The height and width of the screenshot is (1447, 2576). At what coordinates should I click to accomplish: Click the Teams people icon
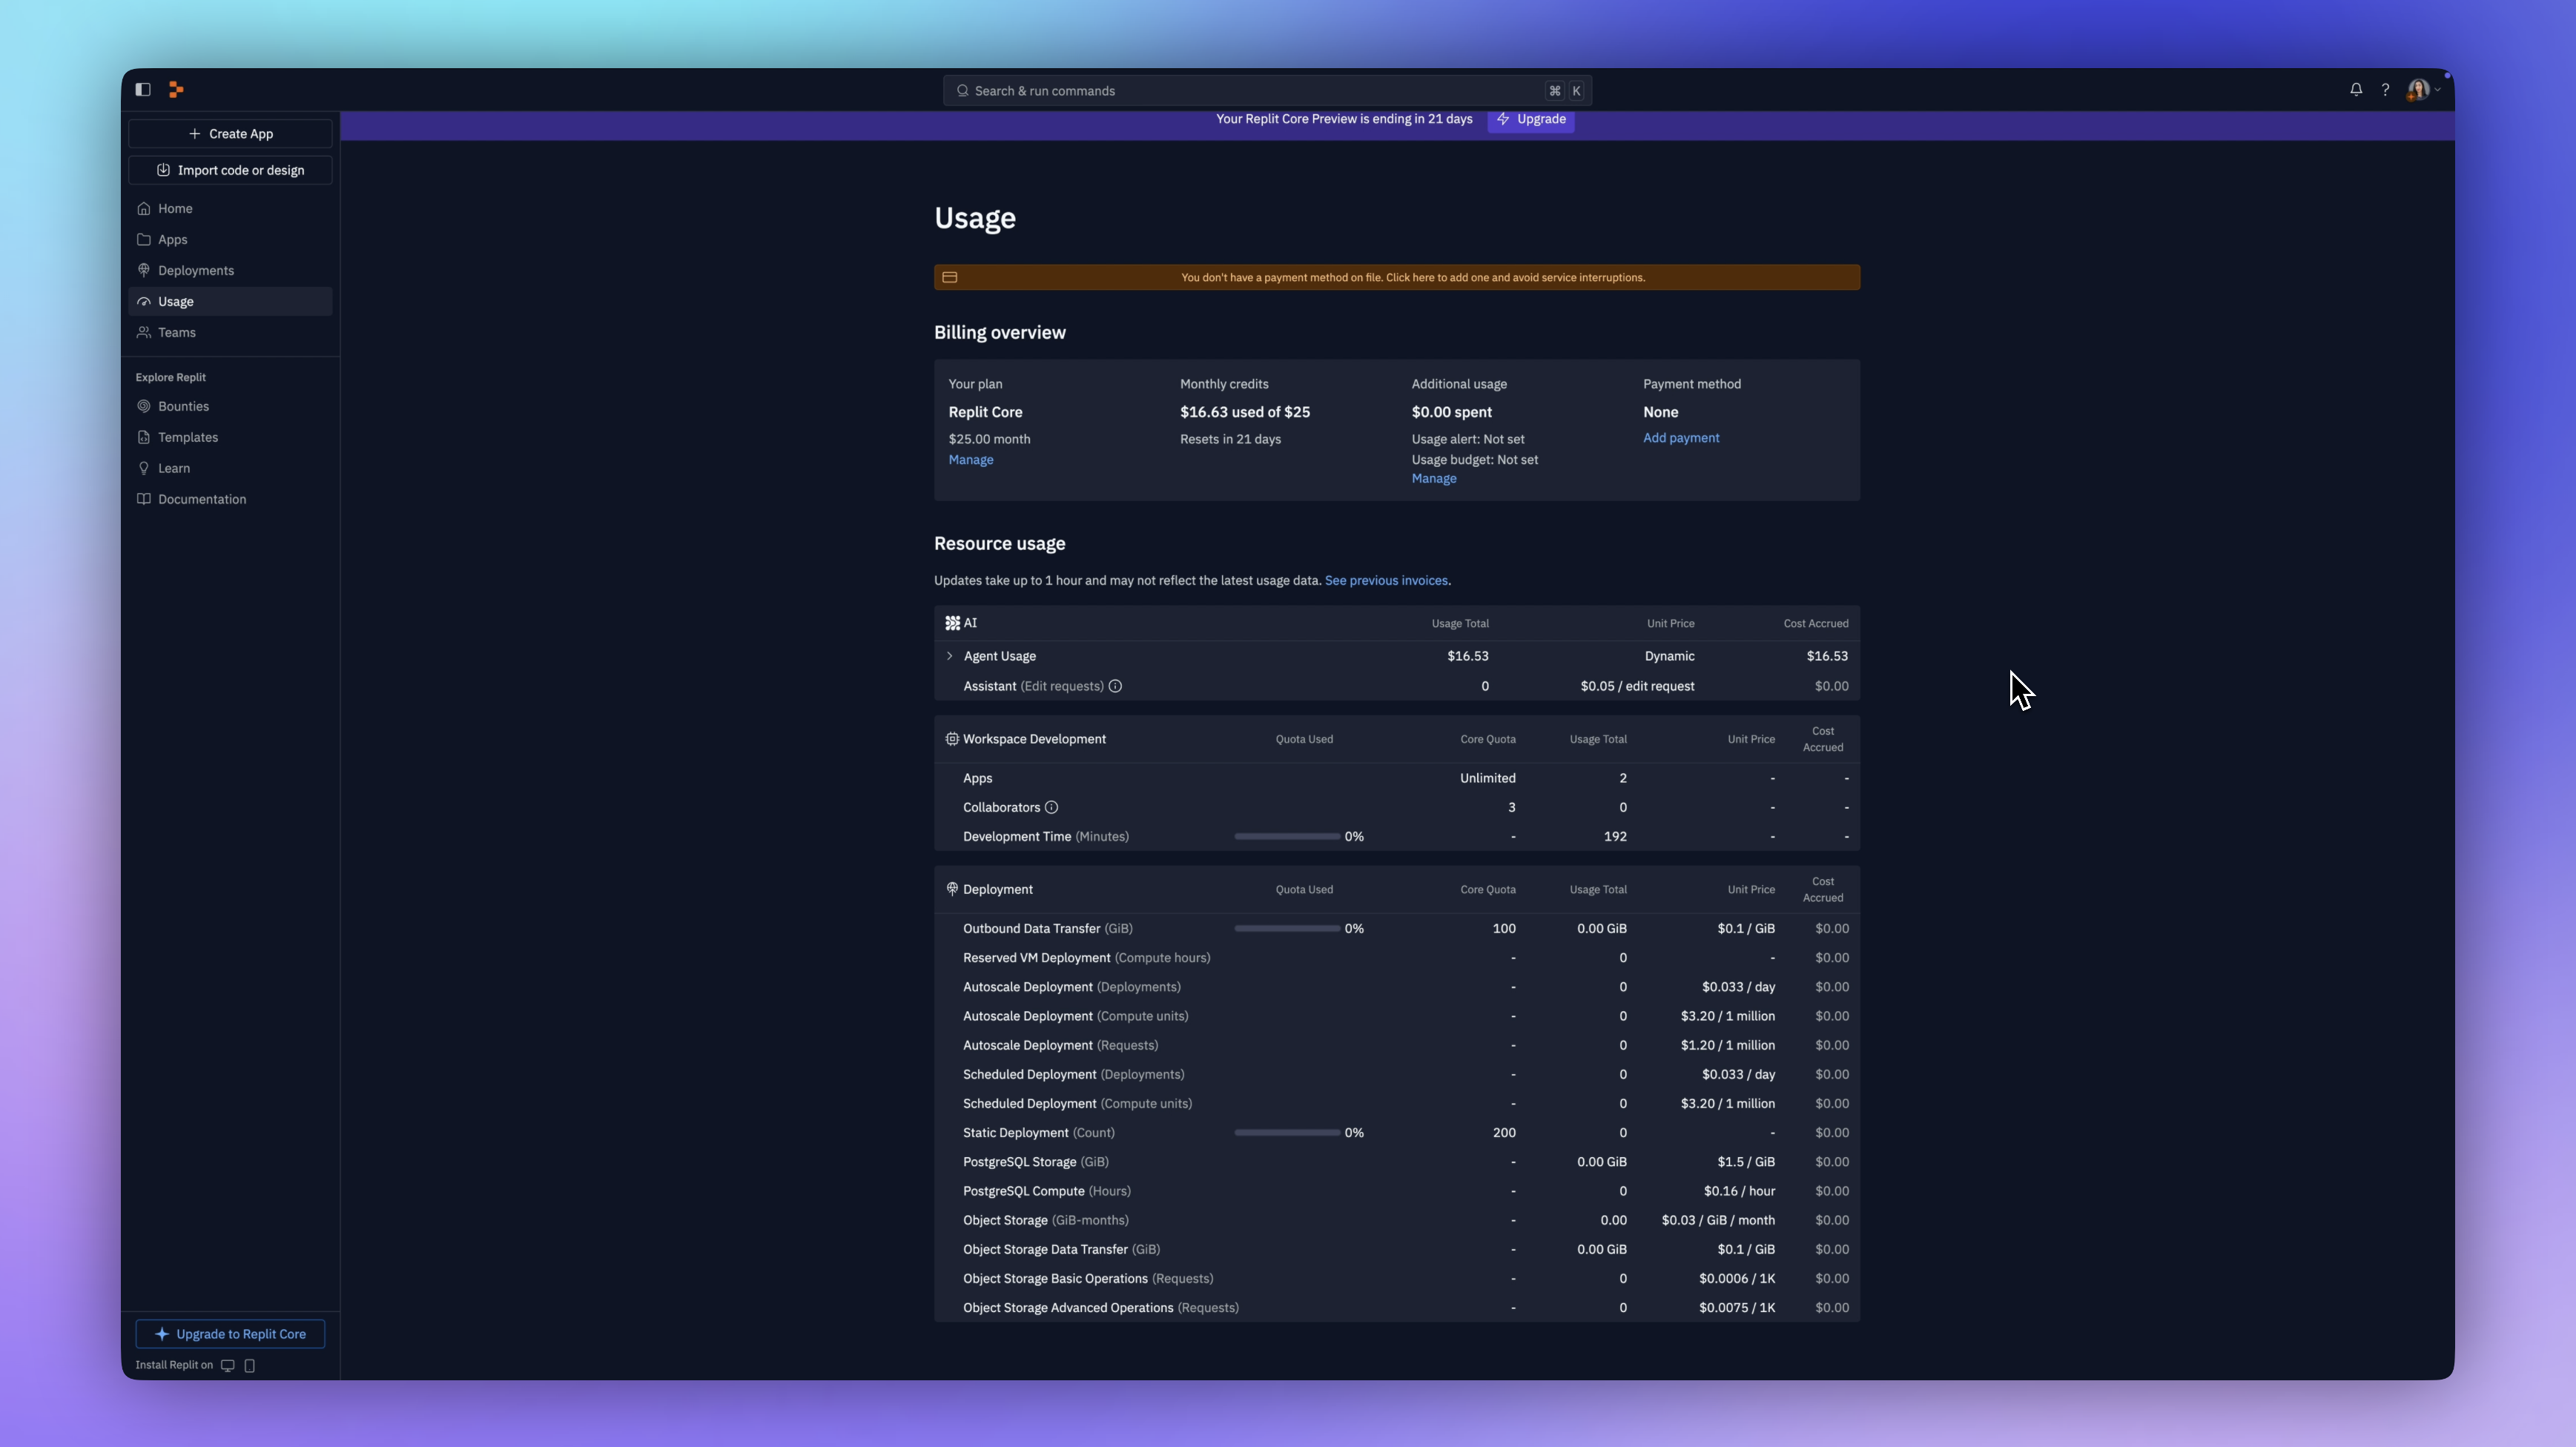[x=144, y=333]
